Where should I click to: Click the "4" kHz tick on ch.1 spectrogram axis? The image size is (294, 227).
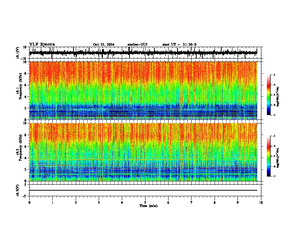[26, 97]
